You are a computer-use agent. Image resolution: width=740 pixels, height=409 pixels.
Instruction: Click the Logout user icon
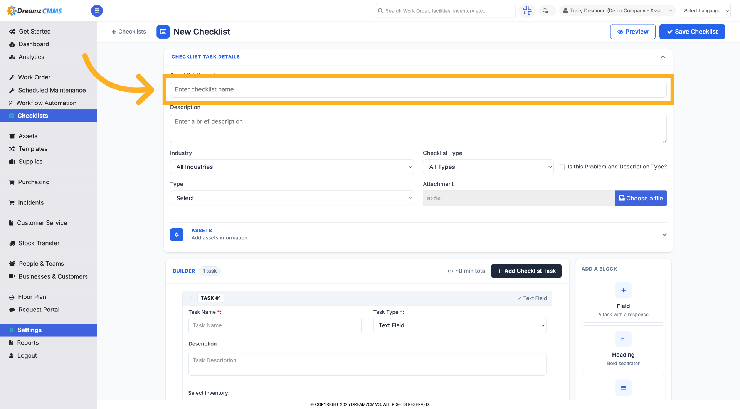pos(12,356)
